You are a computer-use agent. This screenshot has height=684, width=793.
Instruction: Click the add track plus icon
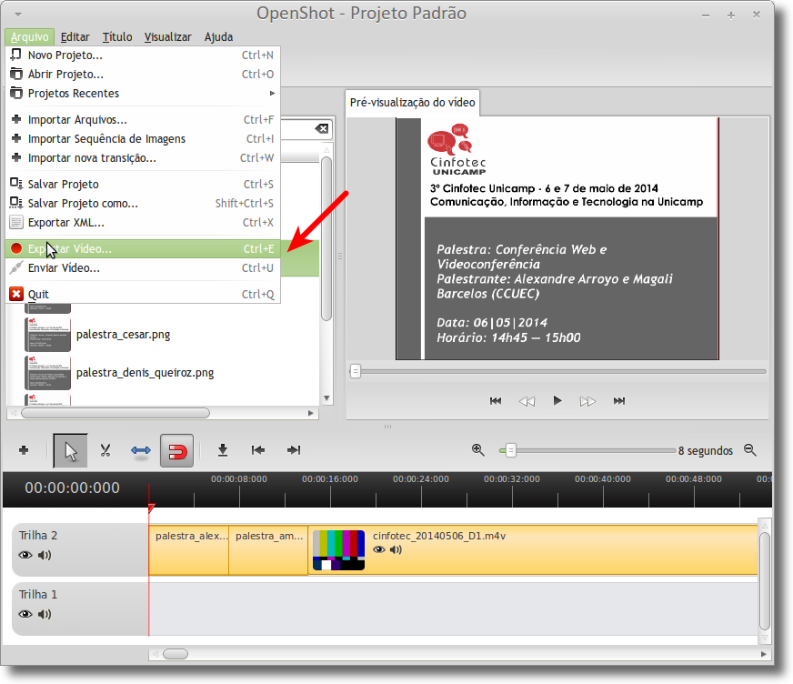point(24,450)
